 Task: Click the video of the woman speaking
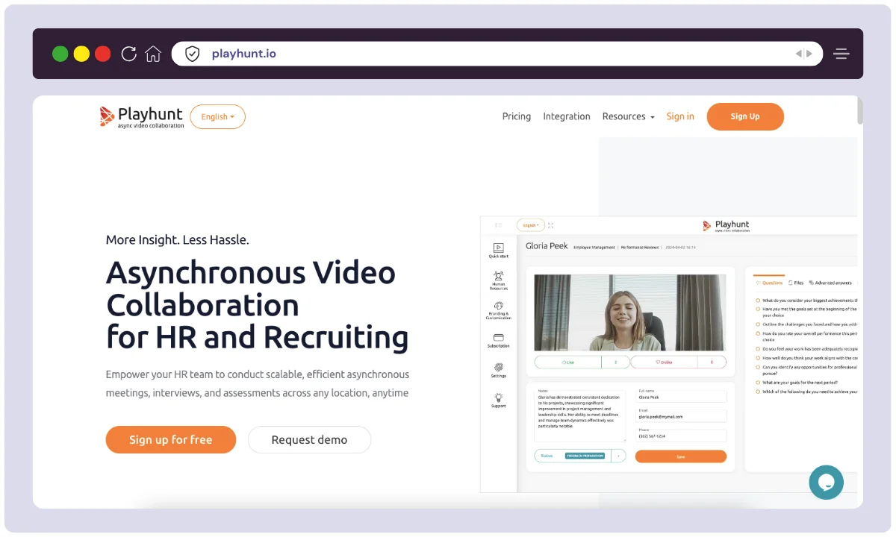pyautogui.click(x=630, y=313)
